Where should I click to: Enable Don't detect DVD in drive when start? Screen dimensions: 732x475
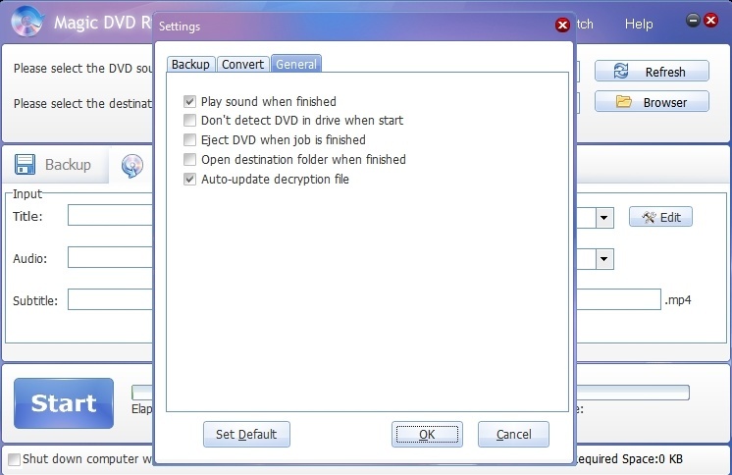tap(189, 120)
